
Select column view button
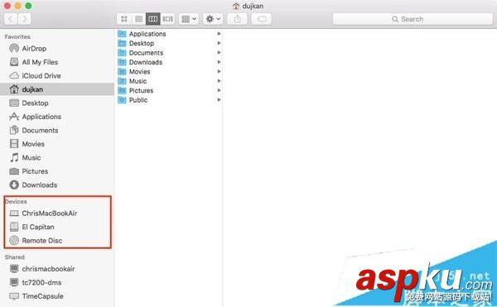[152, 19]
